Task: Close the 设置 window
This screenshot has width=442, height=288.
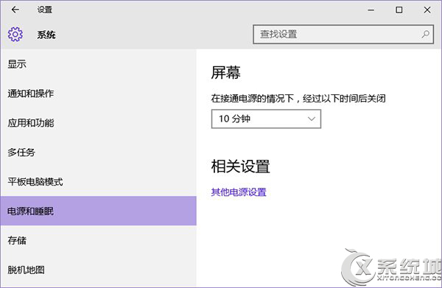Action: click(x=427, y=10)
